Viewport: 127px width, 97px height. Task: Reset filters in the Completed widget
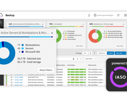pyautogui.click(x=80, y=46)
